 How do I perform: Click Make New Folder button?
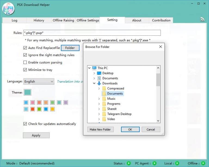pos(100,129)
